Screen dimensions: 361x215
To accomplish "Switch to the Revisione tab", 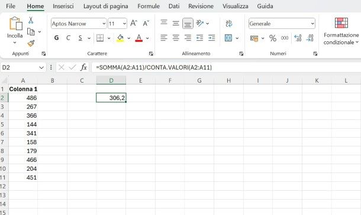I will click(201, 6).
